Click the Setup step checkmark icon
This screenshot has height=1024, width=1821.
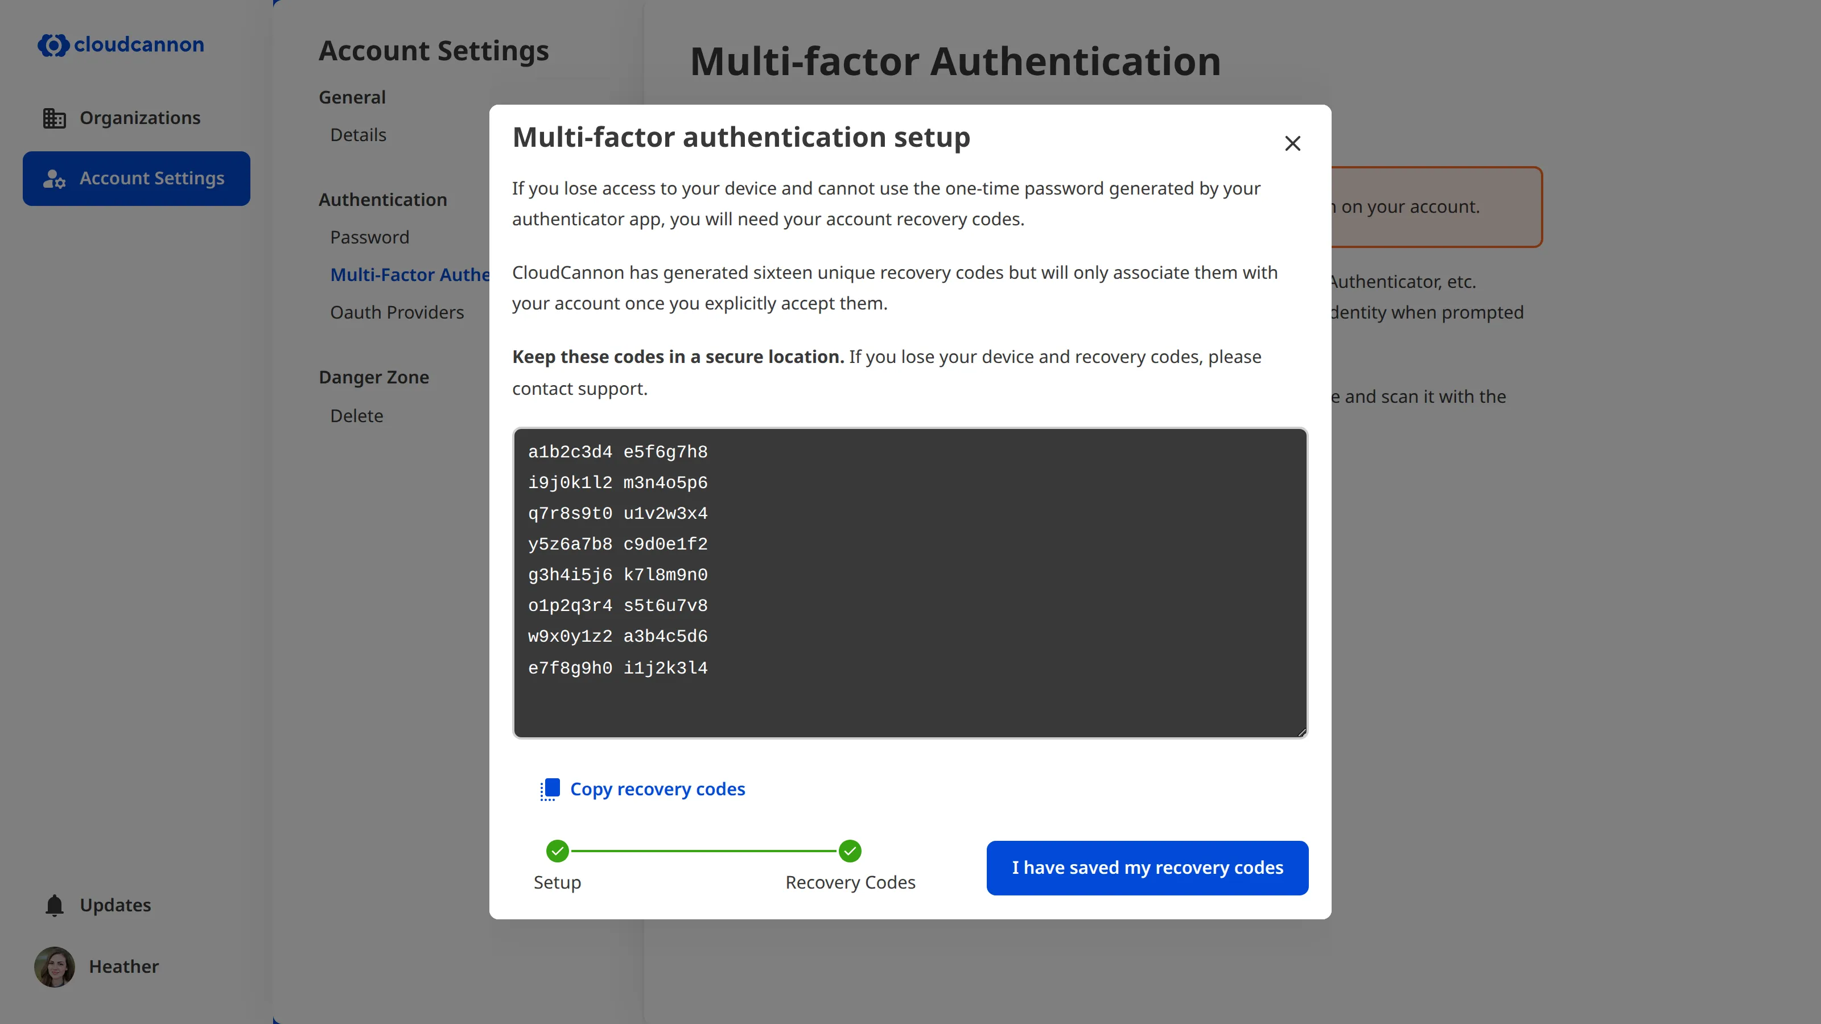[x=557, y=851]
